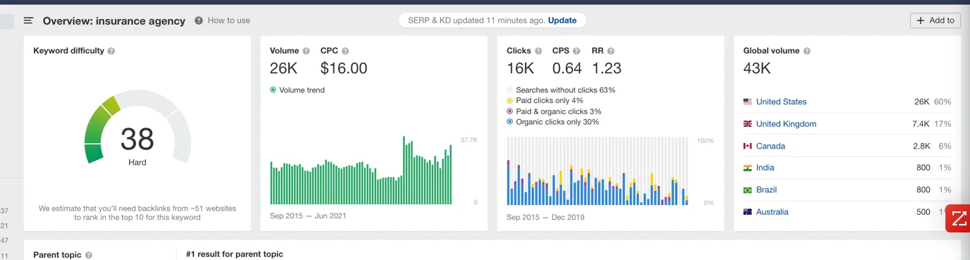The height and width of the screenshot is (260, 970).
Task: Click the Sep 2015 — Dec 2019 date range
Action: 545,217
